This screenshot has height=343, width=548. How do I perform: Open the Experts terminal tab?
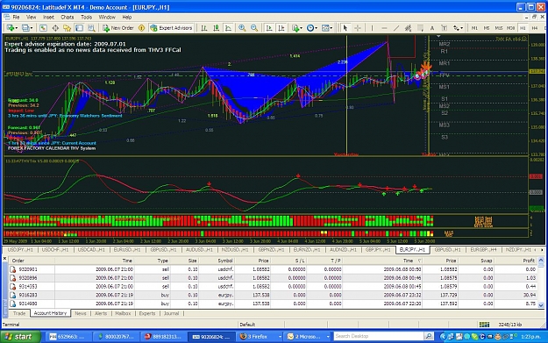point(147,313)
